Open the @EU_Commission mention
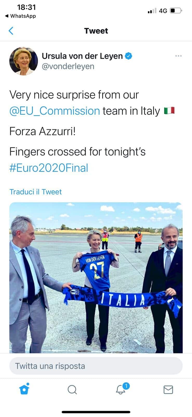Image resolution: width=192 pixels, height=417 pixels. pos(55,111)
